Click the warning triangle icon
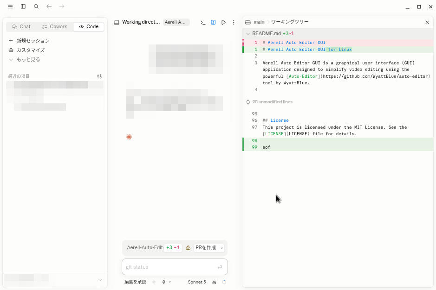Screen dimensions: 436x290 coord(188,247)
